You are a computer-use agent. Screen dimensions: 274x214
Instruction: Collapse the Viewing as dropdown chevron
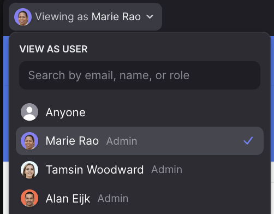pos(150,17)
